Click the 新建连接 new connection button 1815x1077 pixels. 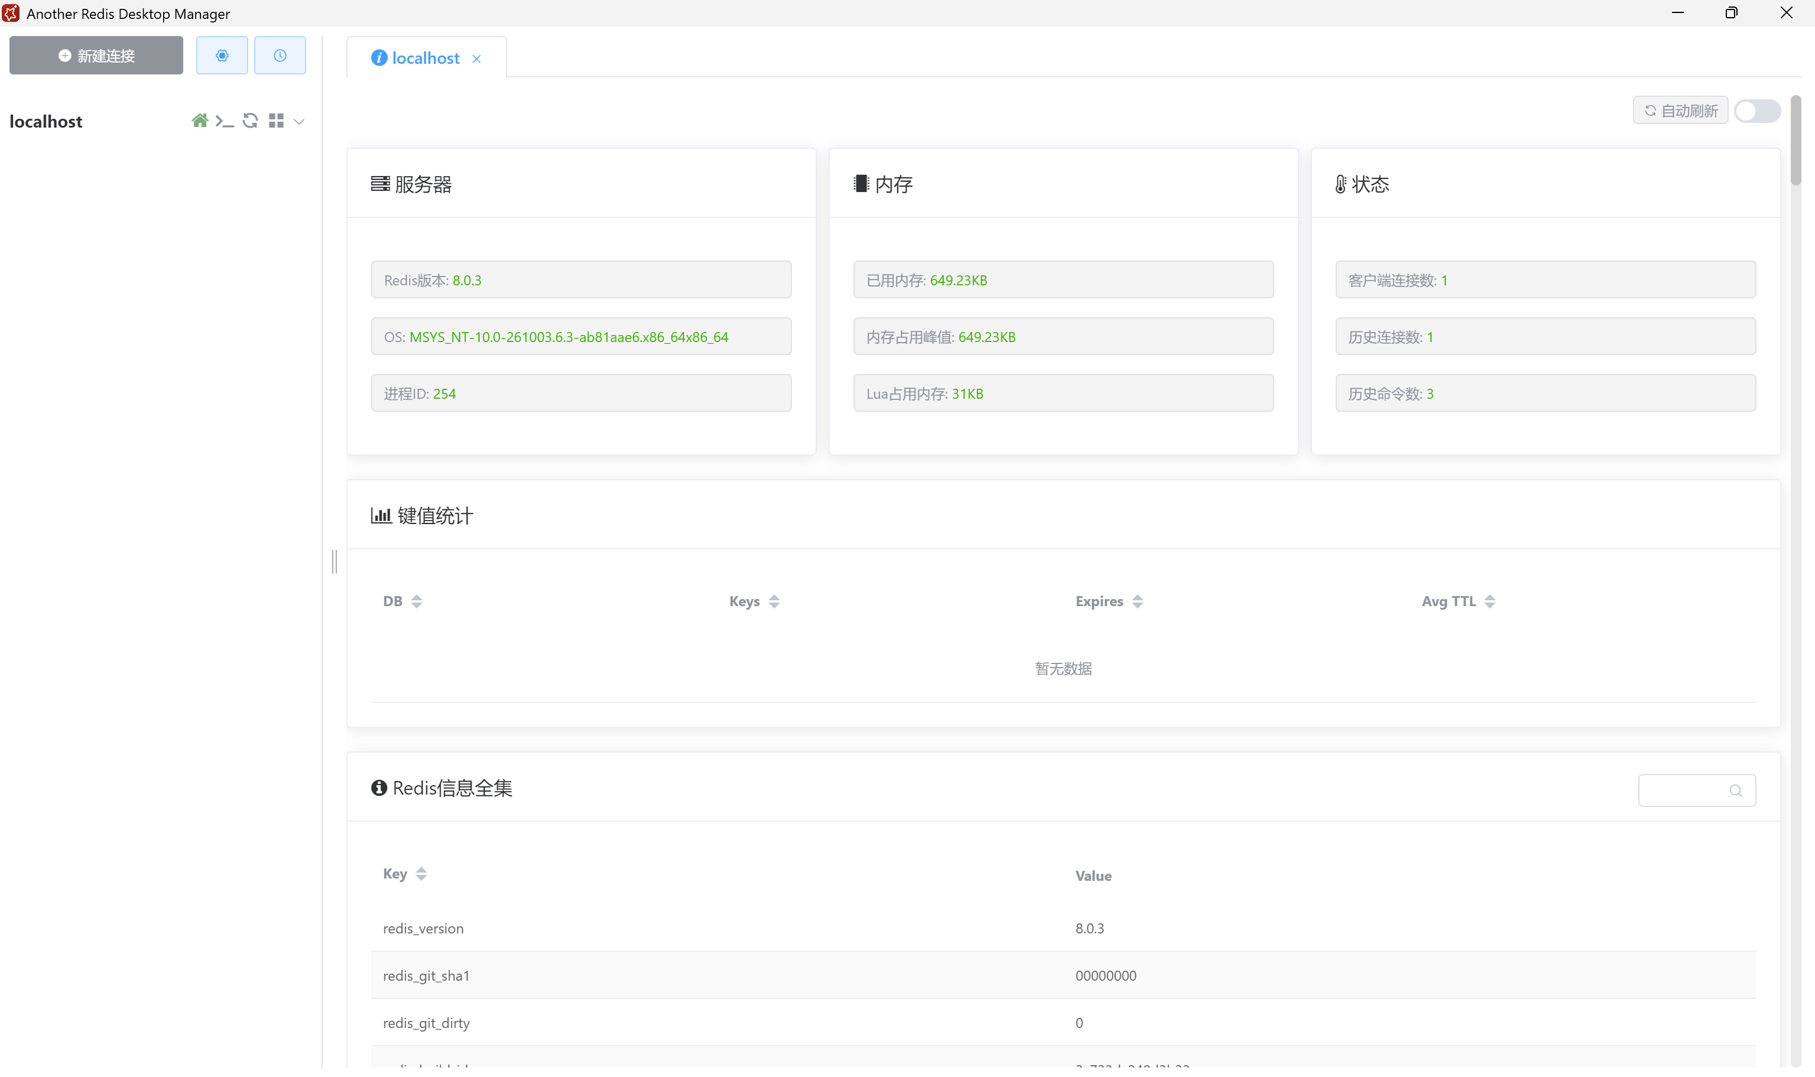point(96,56)
